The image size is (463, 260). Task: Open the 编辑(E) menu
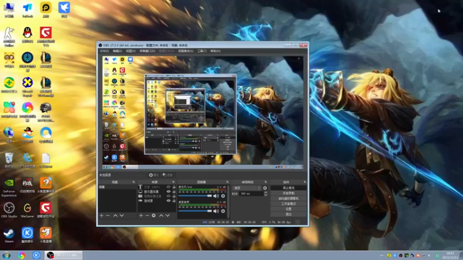point(117,51)
